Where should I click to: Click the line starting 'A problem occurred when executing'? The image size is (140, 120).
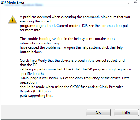pos(75,17)
